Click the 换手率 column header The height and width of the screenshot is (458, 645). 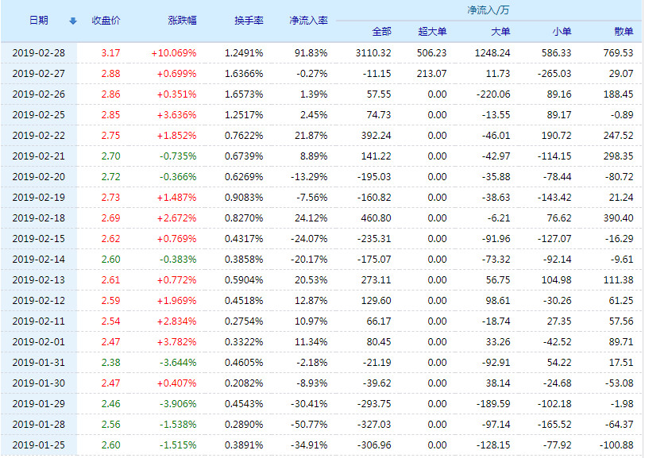point(249,21)
